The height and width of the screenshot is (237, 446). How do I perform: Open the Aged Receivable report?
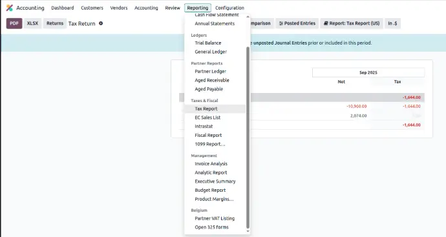pyautogui.click(x=212, y=80)
